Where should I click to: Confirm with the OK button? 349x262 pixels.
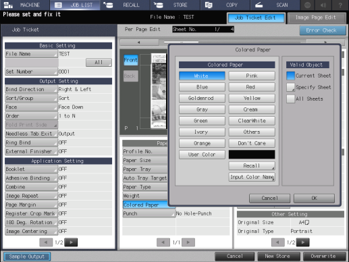(314, 198)
